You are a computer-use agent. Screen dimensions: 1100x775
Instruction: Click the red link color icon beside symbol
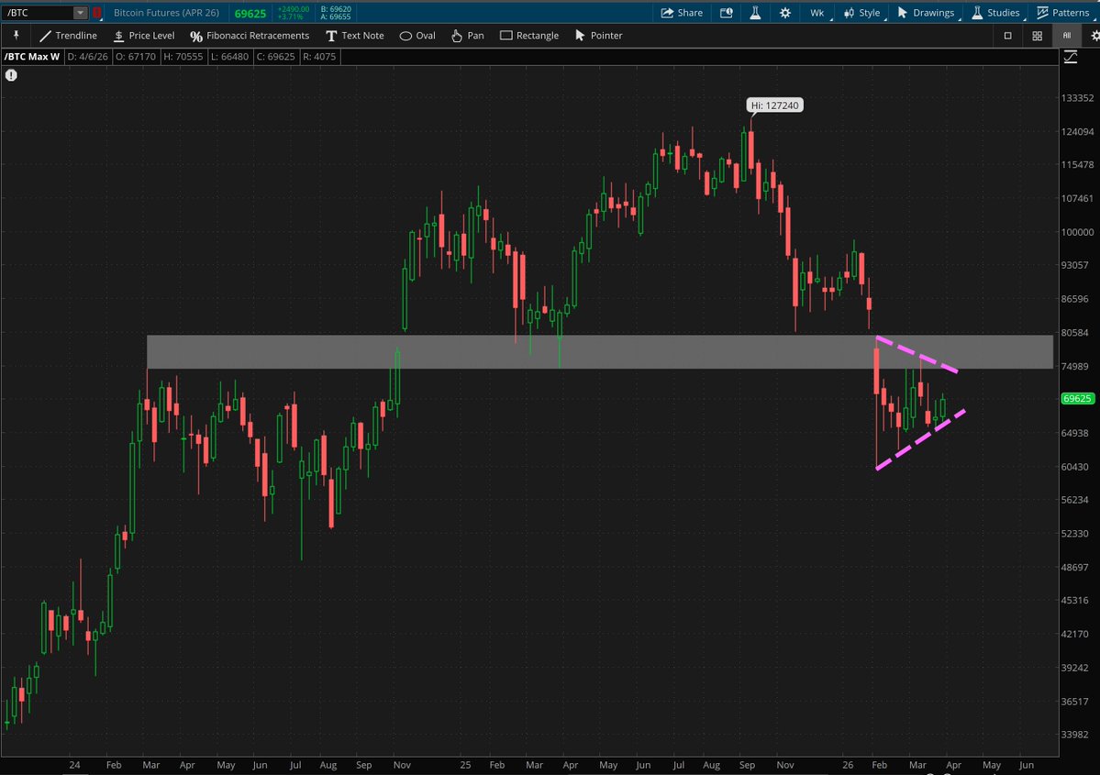click(x=97, y=13)
